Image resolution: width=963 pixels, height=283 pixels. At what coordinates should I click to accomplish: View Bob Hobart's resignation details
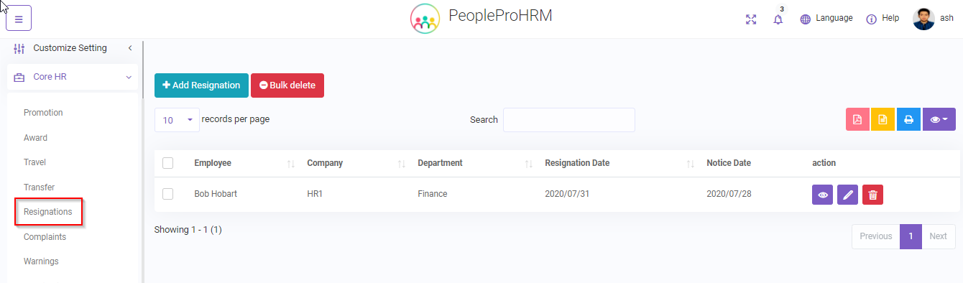point(823,195)
